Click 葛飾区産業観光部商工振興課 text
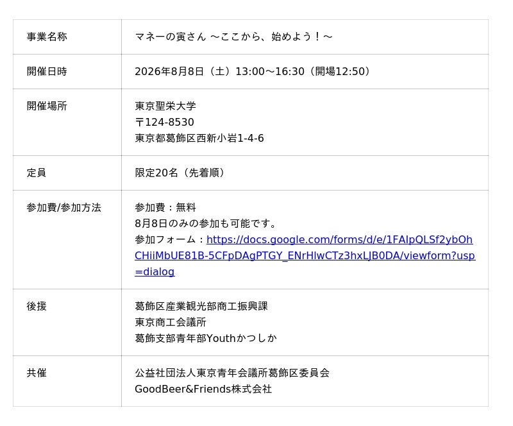The width and height of the screenshot is (513, 426). pos(201,307)
